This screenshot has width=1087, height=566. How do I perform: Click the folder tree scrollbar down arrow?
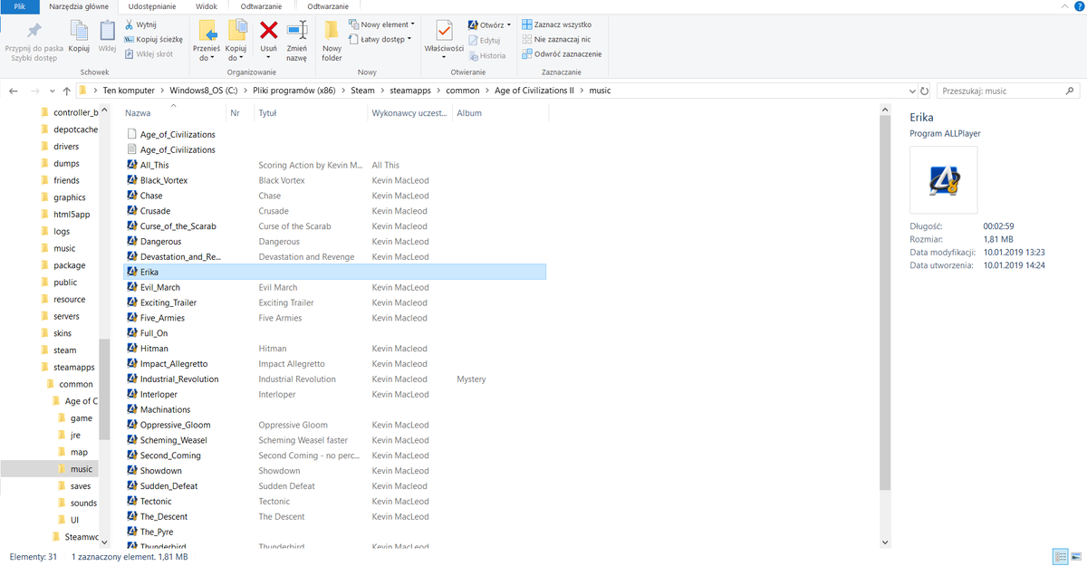coord(104,542)
